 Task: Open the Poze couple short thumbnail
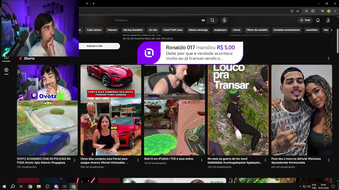[302, 110]
